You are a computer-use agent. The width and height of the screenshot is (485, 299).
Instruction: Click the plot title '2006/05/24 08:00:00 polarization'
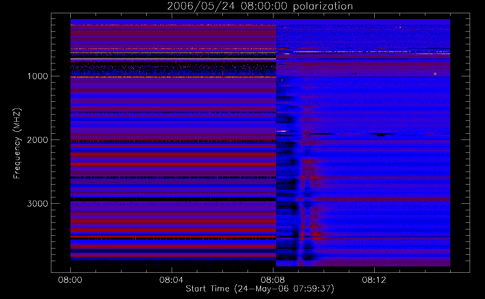point(260,6)
